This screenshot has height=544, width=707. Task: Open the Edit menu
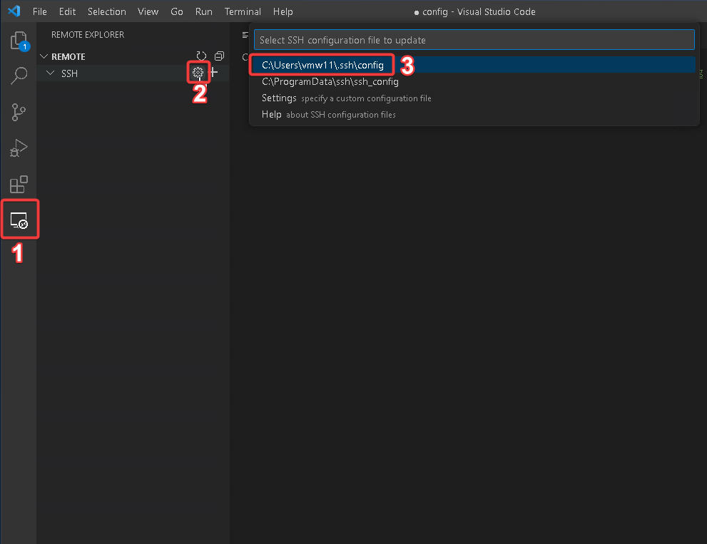point(67,11)
